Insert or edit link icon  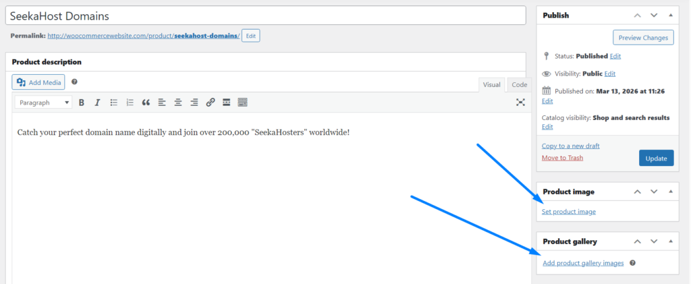(x=211, y=103)
